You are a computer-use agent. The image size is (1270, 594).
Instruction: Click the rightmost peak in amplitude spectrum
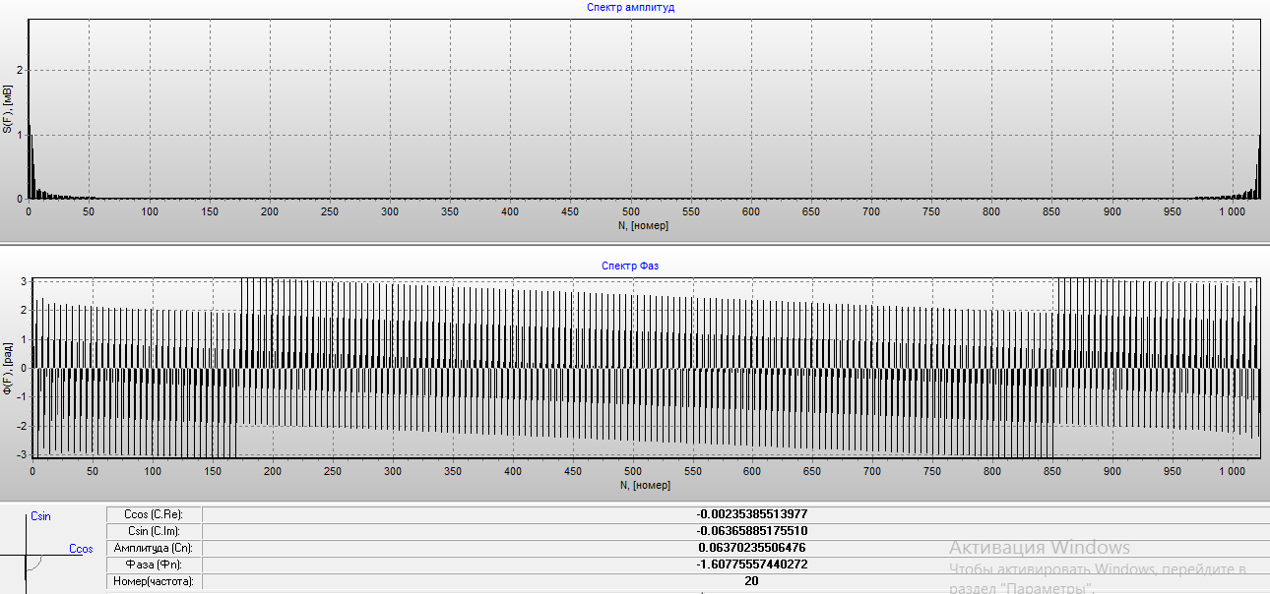click(1259, 167)
